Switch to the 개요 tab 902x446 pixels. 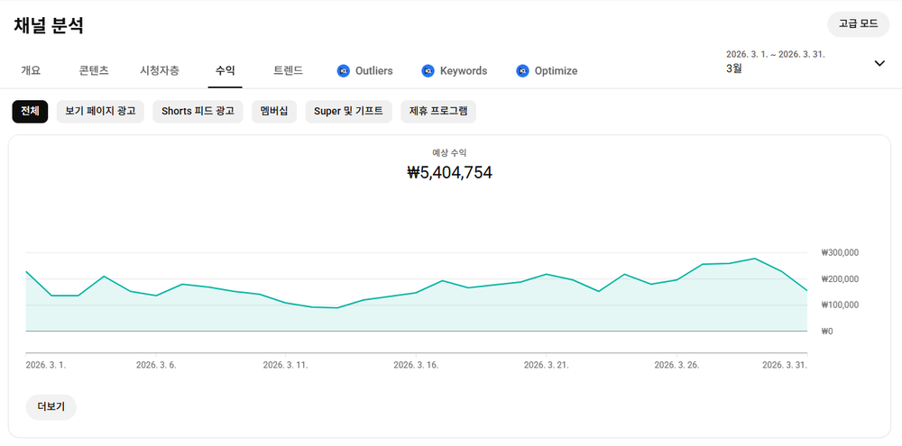[31, 70]
